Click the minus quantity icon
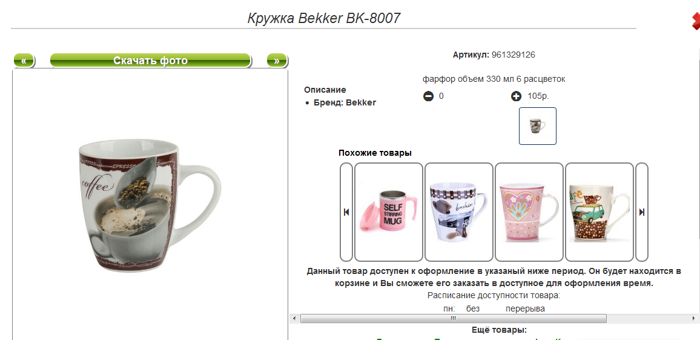 click(428, 96)
